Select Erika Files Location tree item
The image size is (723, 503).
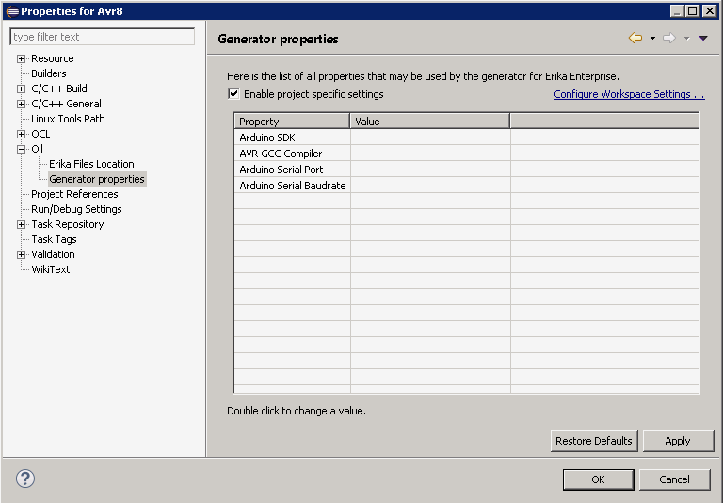91,164
